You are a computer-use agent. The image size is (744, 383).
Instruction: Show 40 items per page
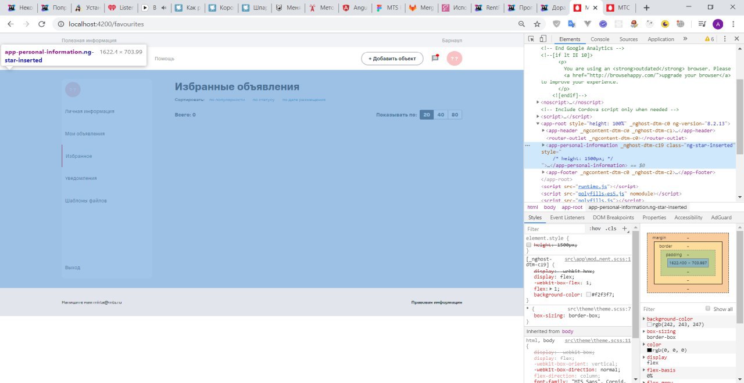tap(441, 115)
